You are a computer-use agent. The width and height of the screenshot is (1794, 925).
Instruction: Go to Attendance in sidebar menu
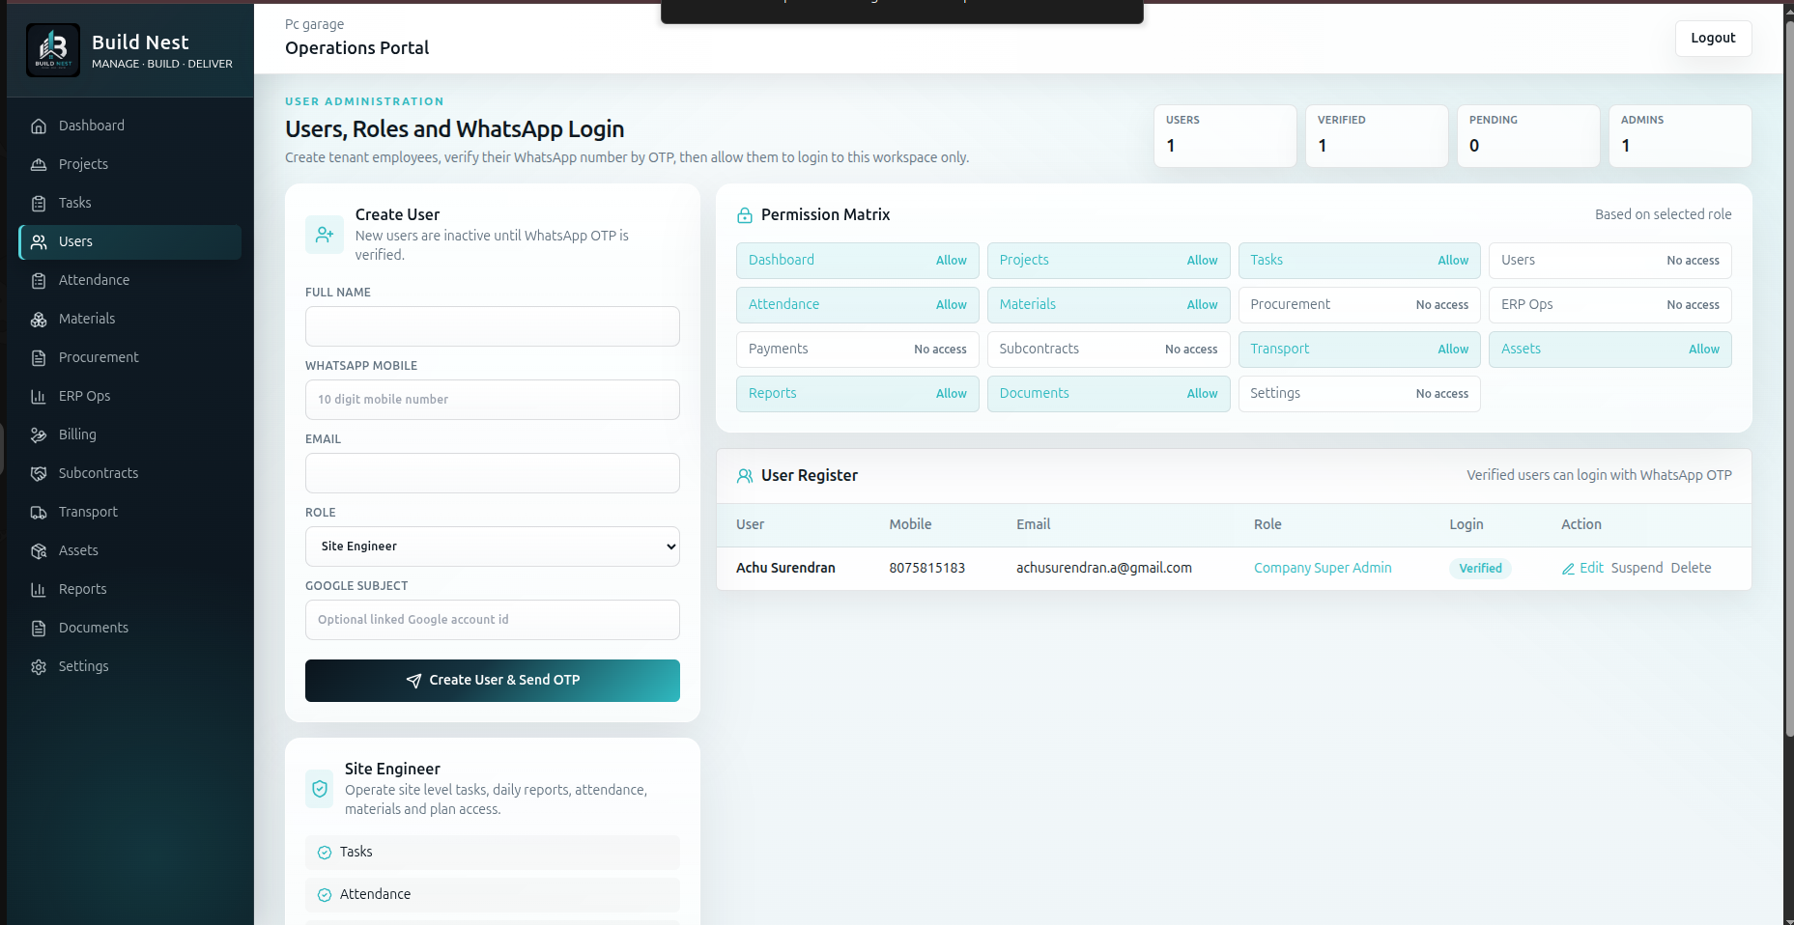(130, 280)
